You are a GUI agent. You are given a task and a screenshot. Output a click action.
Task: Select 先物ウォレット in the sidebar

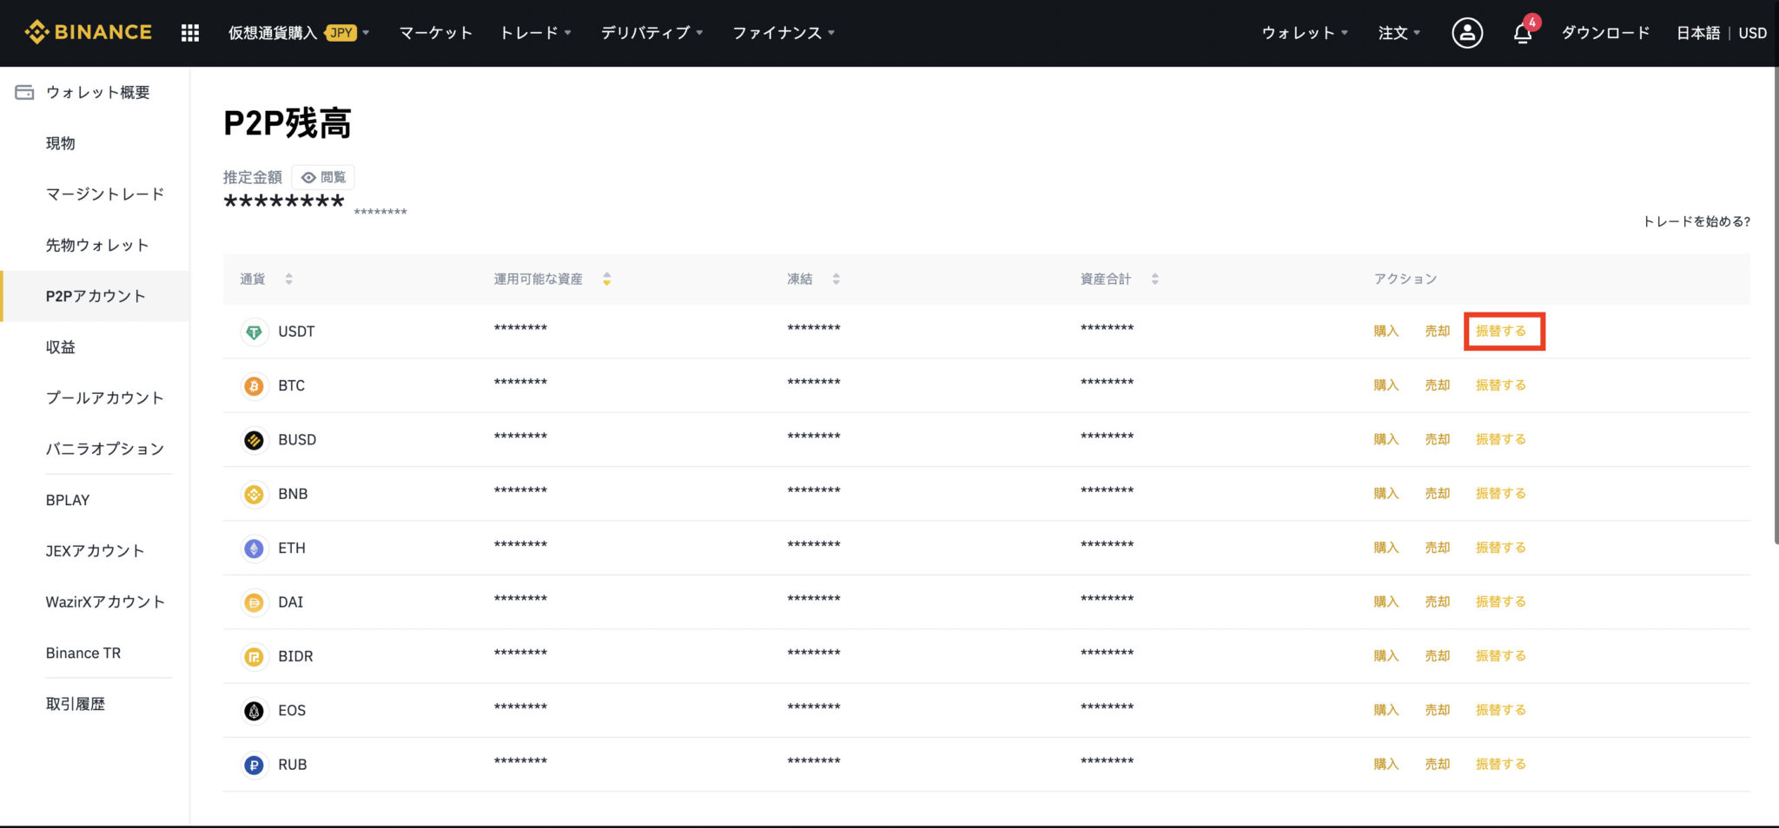coord(97,245)
